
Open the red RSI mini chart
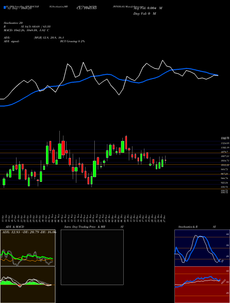point(202,285)
